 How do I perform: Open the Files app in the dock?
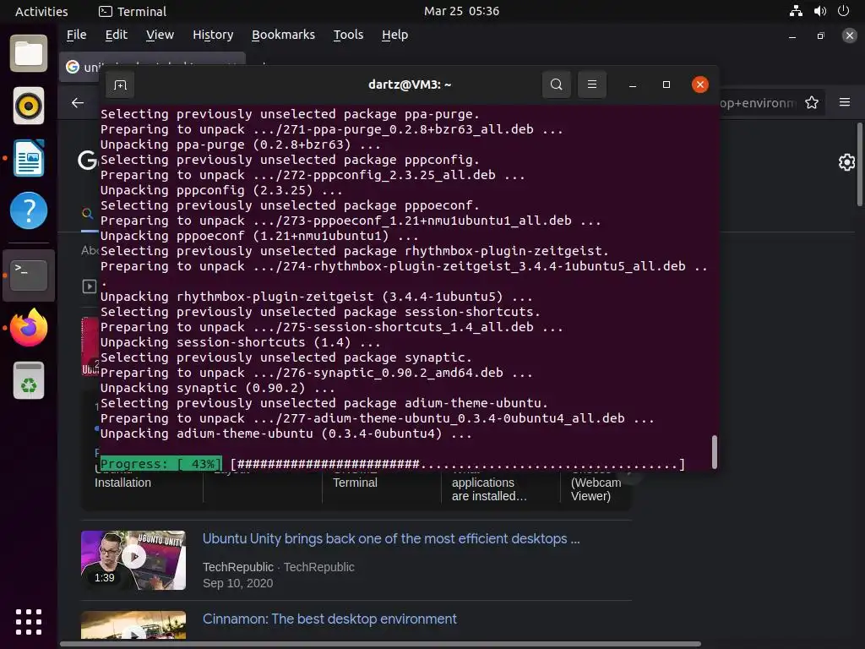(29, 53)
